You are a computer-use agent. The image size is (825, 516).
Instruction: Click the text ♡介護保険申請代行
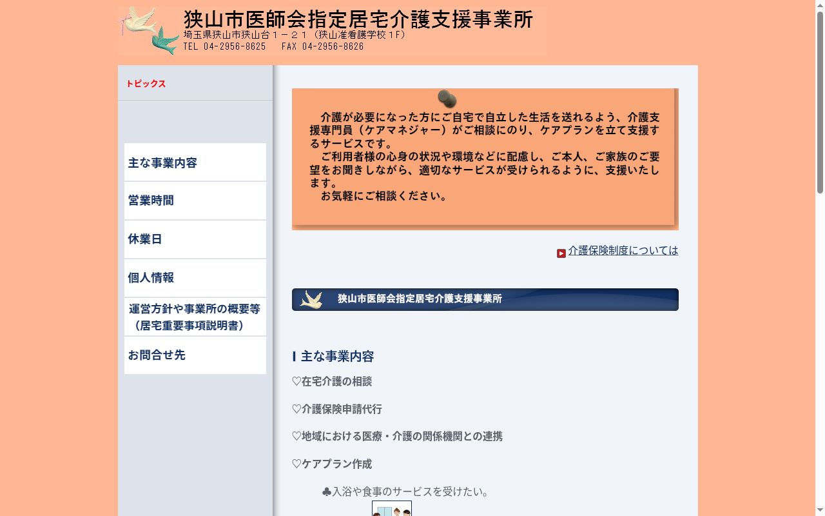click(337, 409)
